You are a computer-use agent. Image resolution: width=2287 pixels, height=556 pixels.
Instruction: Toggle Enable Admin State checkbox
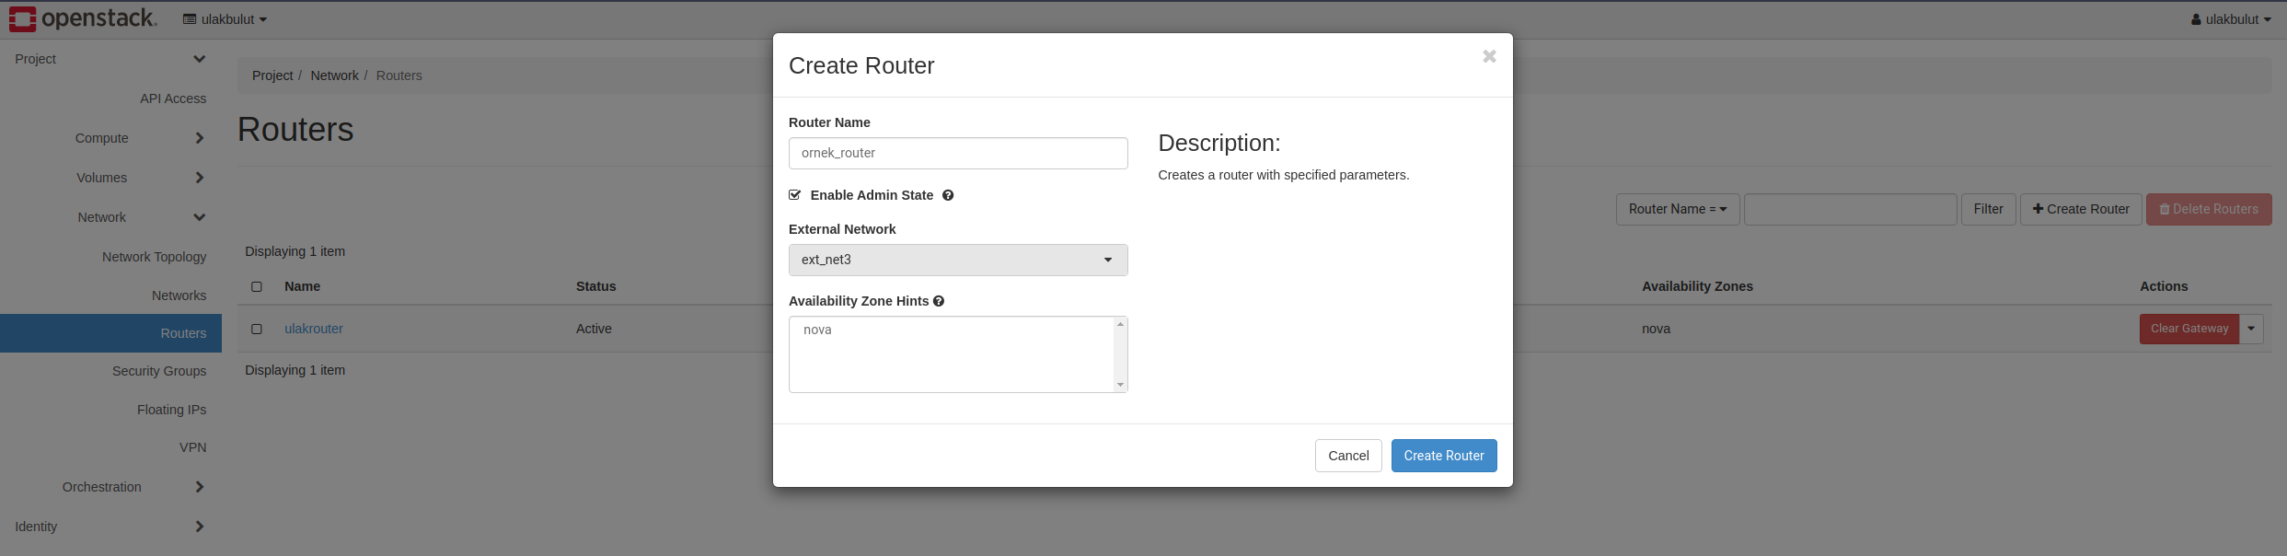click(795, 195)
